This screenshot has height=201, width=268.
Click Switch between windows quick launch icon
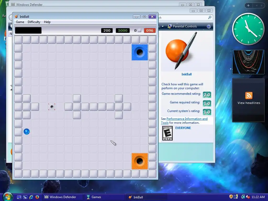click(x=25, y=197)
